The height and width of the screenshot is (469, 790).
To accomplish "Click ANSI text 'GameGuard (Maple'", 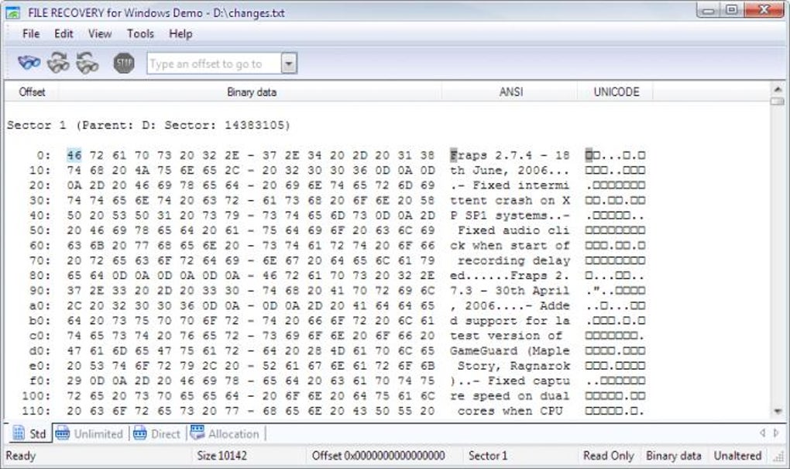I will pyautogui.click(x=510, y=350).
